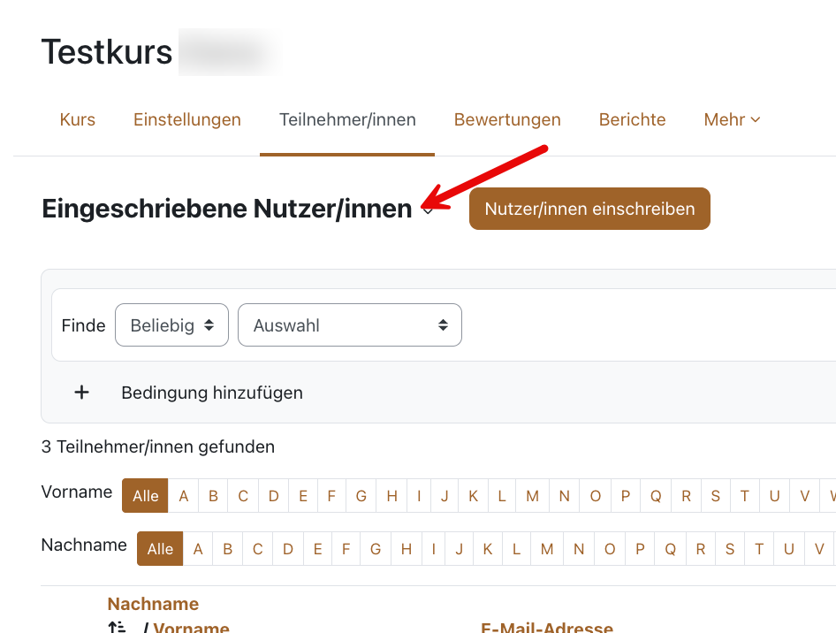836x633 pixels.
Task: Filter Nachname by letter H
Action: tap(407, 549)
